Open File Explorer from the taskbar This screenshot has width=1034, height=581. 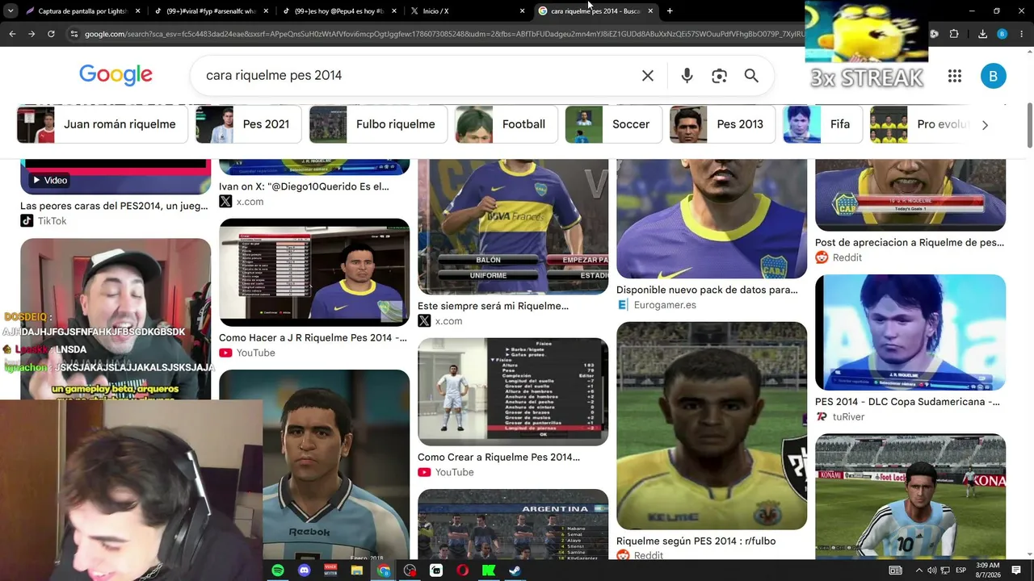point(357,571)
